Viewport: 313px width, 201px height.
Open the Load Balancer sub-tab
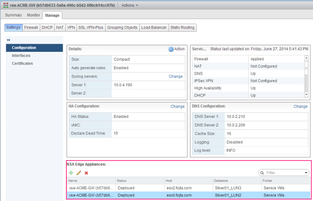pos(154,28)
